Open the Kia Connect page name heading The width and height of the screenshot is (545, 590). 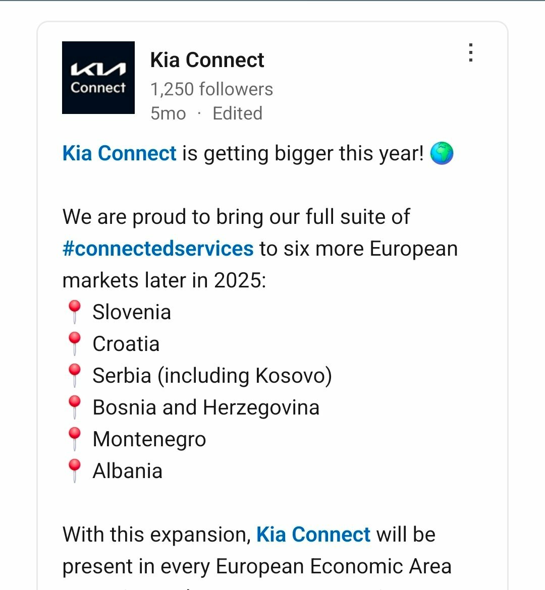click(207, 60)
